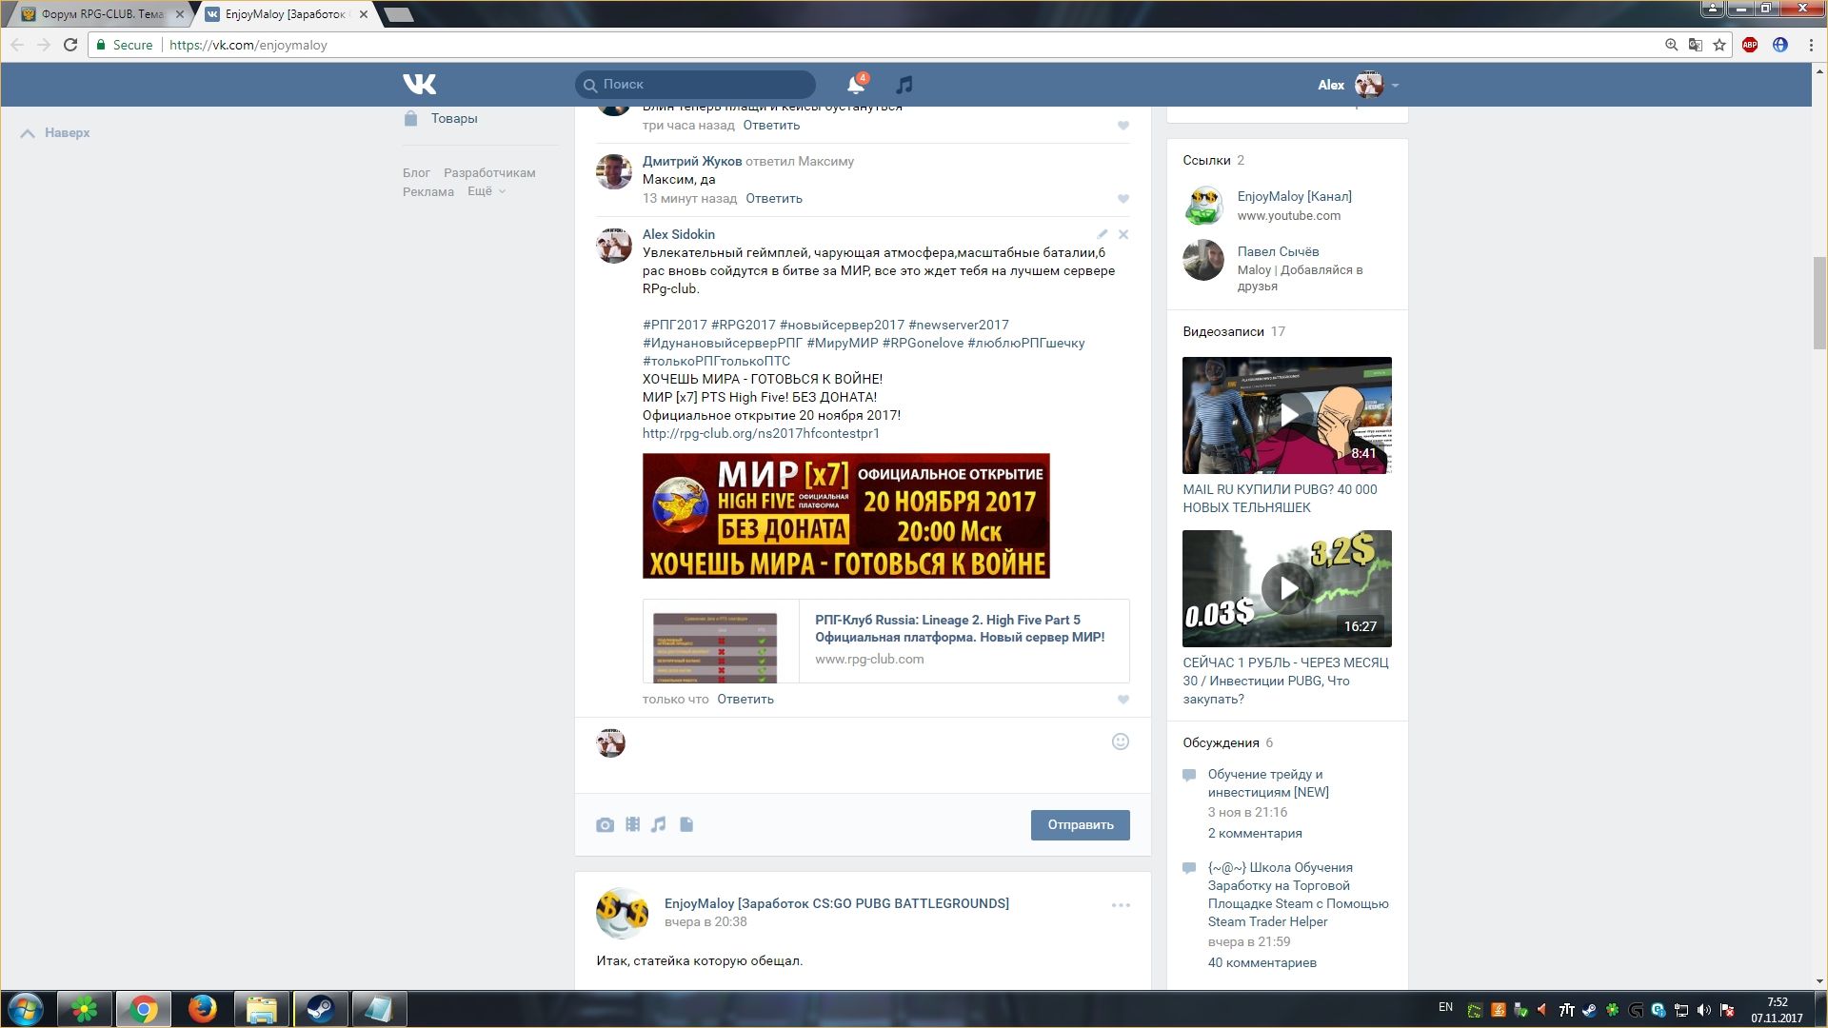The image size is (1828, 1028).
Task: Open the Товары menu item
Action: click(x=453, y=118)
